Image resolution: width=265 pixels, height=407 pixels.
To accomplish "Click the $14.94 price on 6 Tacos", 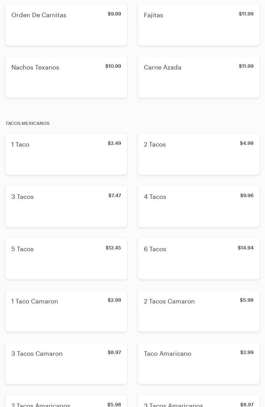I will pos(245,248).
